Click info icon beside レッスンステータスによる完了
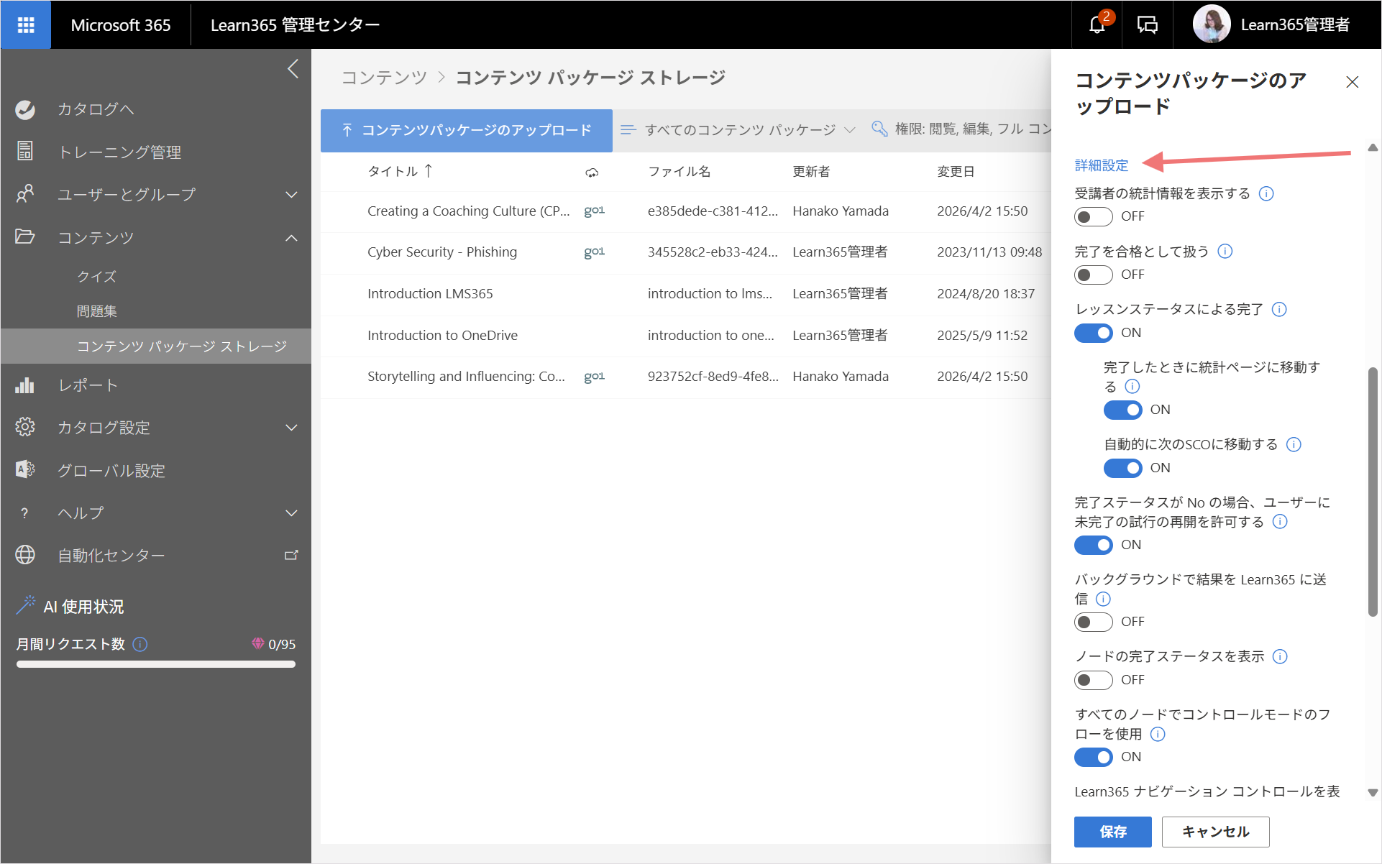Screen dimensions: 1382x864 (1279, 309)
